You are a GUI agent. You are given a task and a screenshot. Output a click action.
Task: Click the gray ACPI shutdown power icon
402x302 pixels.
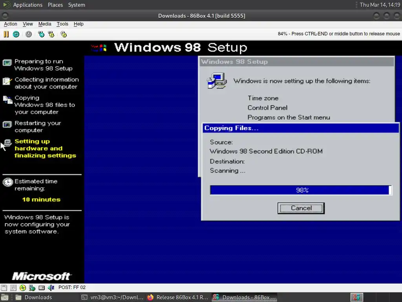point(29,34)
